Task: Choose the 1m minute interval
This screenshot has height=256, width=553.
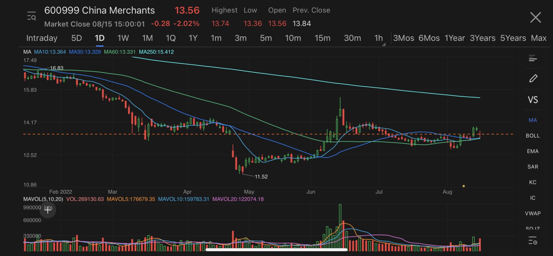Action: [216, 38]
